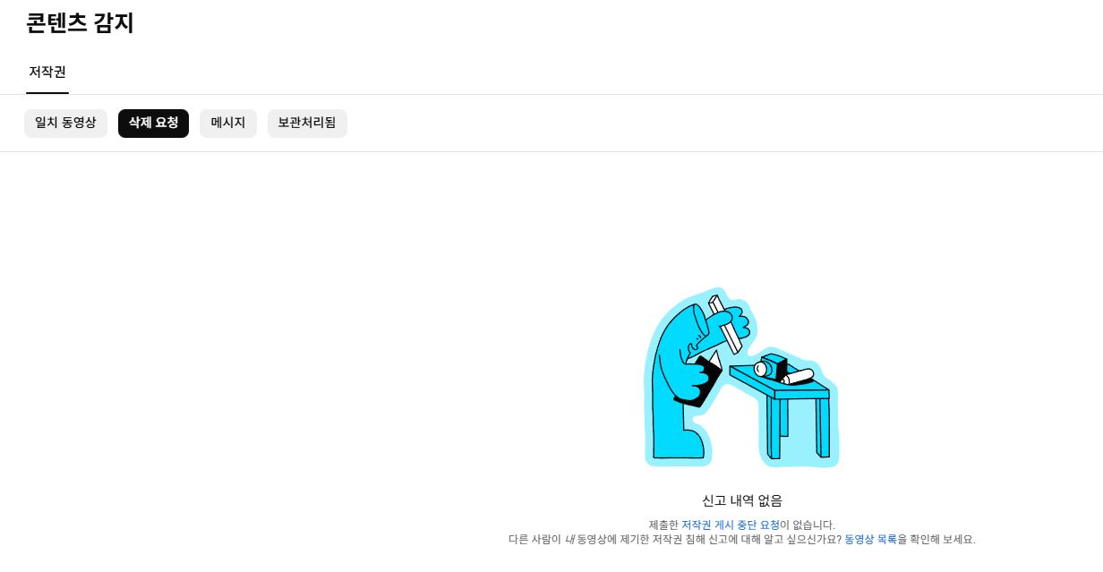
Task: Click the italic 내 word in description
Action: (569, 540)
